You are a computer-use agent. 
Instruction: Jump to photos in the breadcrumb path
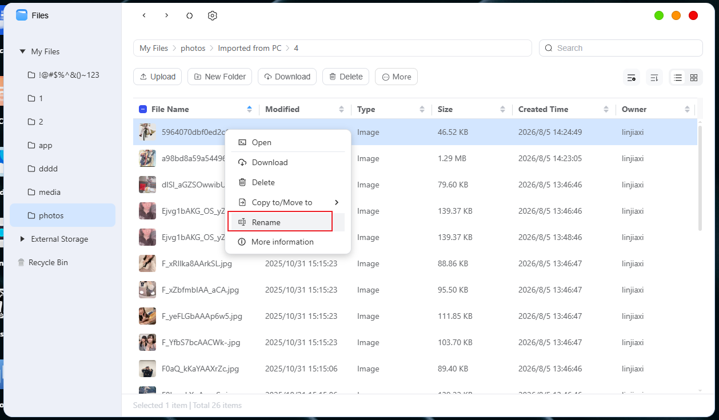tap(193, 48)
